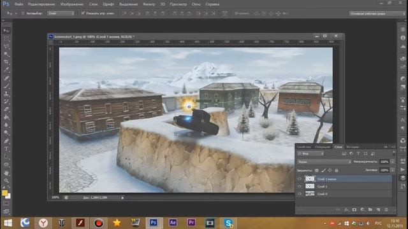
Task: Filter layers by pixel icon
Action: click(x=344, y=154)
